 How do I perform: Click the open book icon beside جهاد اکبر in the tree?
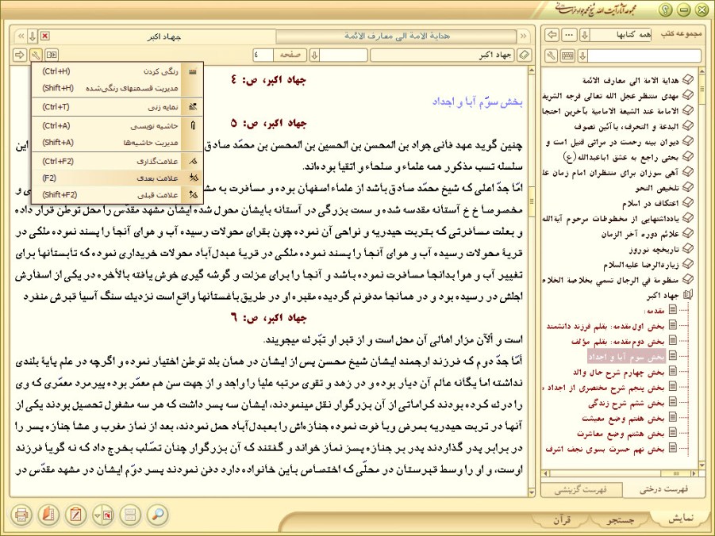coord(688,295)
